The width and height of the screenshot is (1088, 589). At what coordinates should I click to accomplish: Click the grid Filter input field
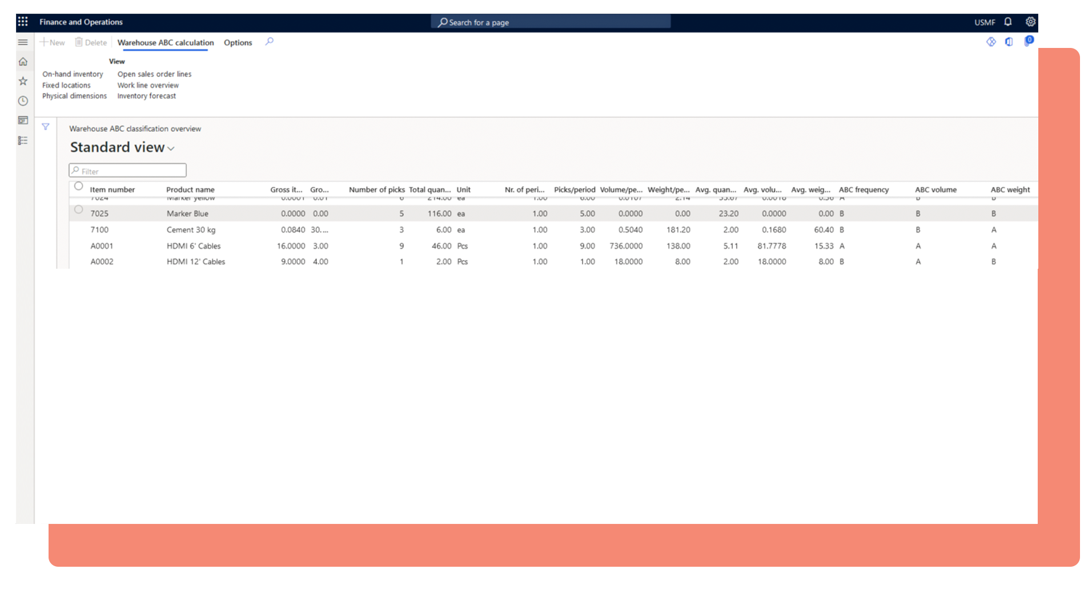pos(131,171)
